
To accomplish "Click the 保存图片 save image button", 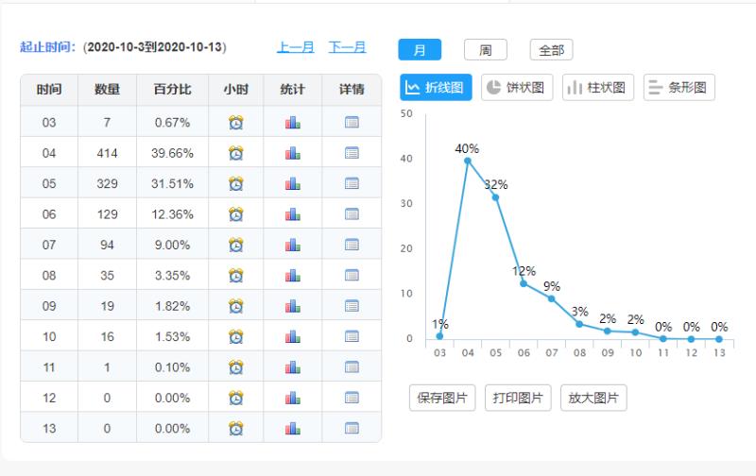I will pyautogui.click(x=442, y=398).
